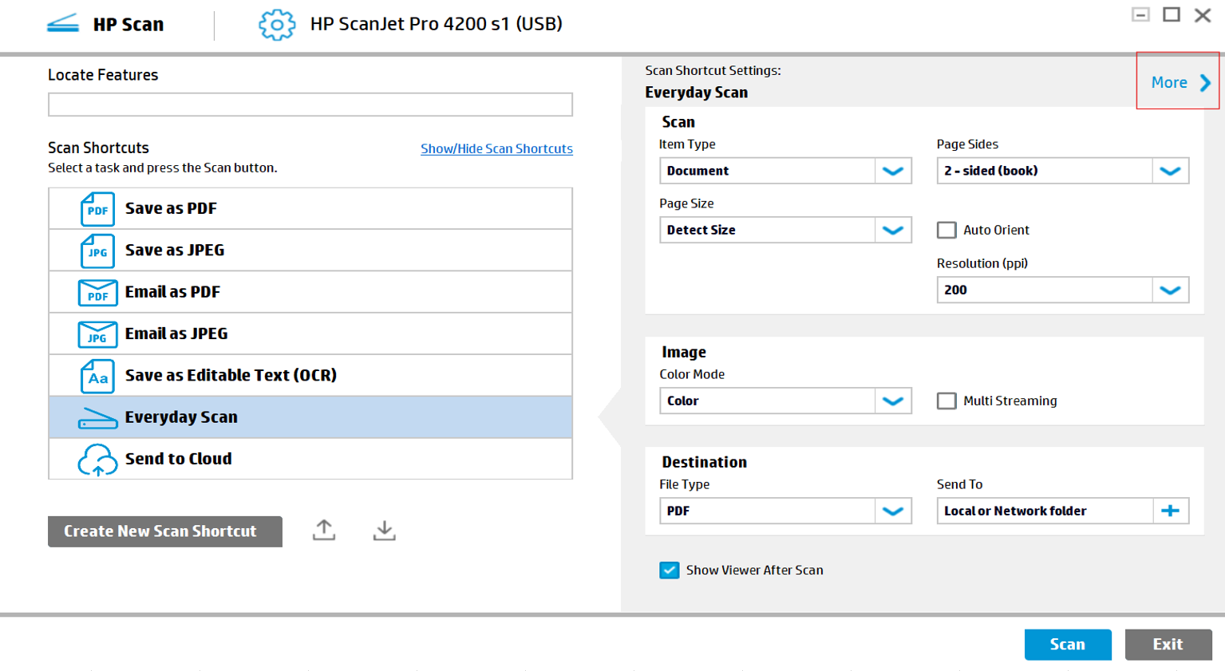Click the Send to Cloud icon

click(97, 458)
